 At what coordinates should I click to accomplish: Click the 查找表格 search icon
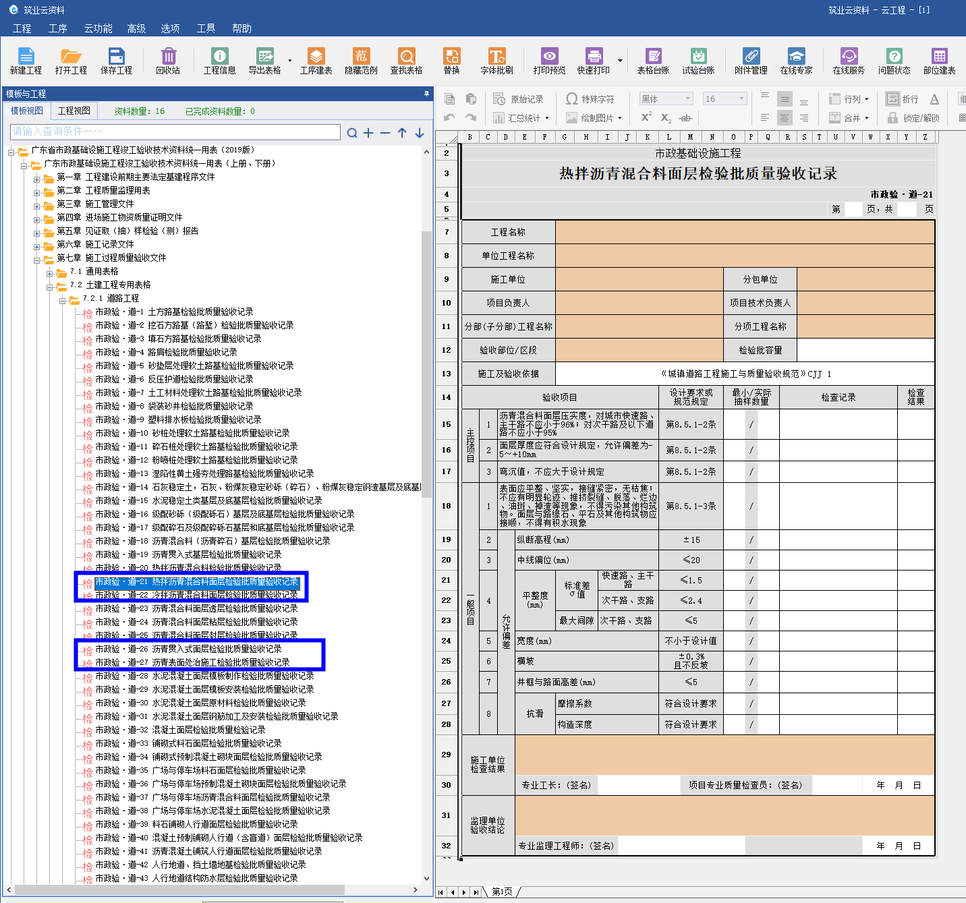point(406,61)
